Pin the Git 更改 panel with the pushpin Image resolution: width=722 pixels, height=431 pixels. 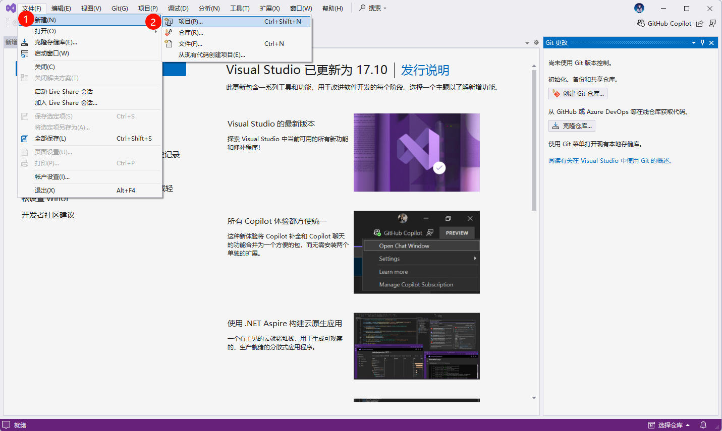(x=702, y=43)
